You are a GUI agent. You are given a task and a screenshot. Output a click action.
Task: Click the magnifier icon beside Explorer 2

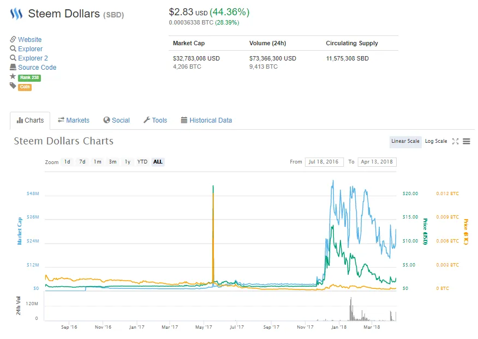point(13,58)
